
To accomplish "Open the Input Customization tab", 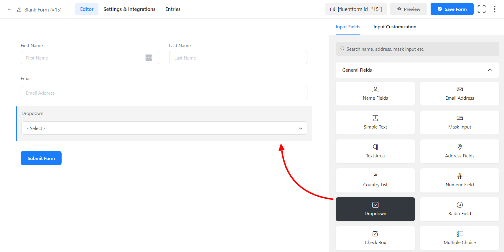I will pyautogui.click(x=395, y=27).
